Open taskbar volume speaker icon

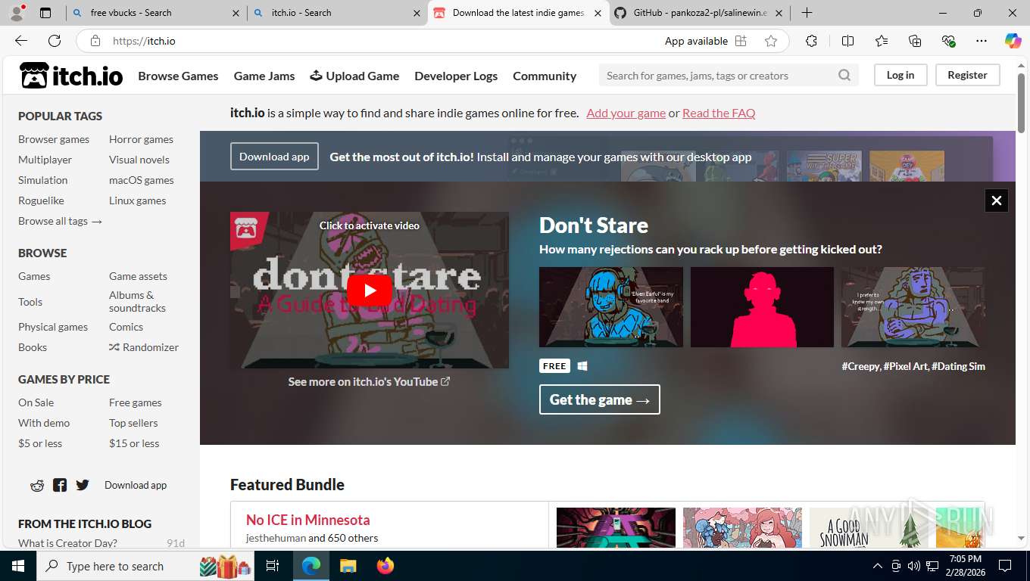pos(914,566)
